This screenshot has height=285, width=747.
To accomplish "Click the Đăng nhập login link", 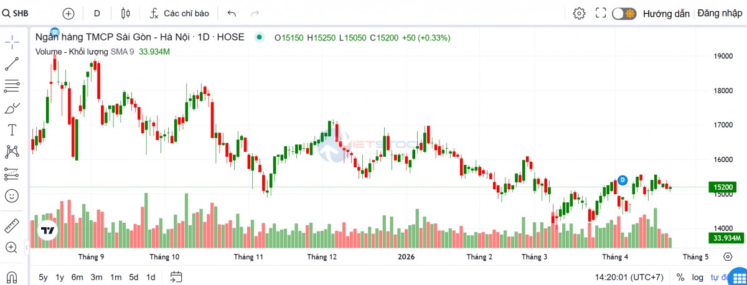I will click(720, 13).
